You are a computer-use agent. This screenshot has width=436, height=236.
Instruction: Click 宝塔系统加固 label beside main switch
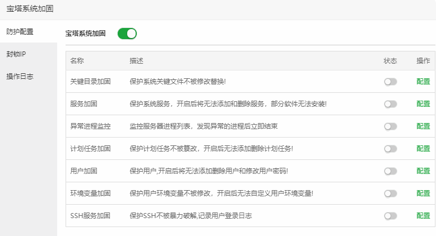tap(85, 34)
